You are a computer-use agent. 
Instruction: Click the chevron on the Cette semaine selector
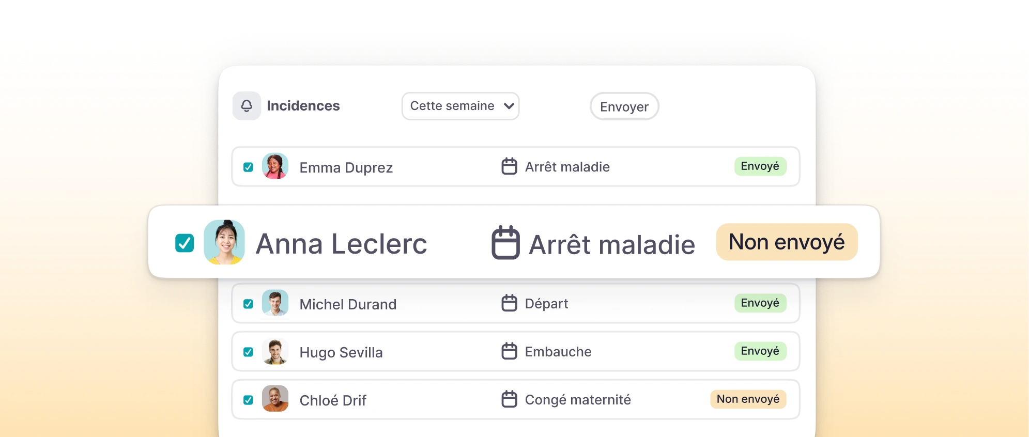[x=508, y=106]
